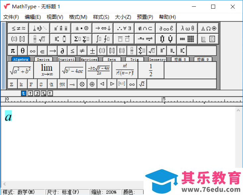
Task: Open the arrow symbols palette
Action: point(103,28)
